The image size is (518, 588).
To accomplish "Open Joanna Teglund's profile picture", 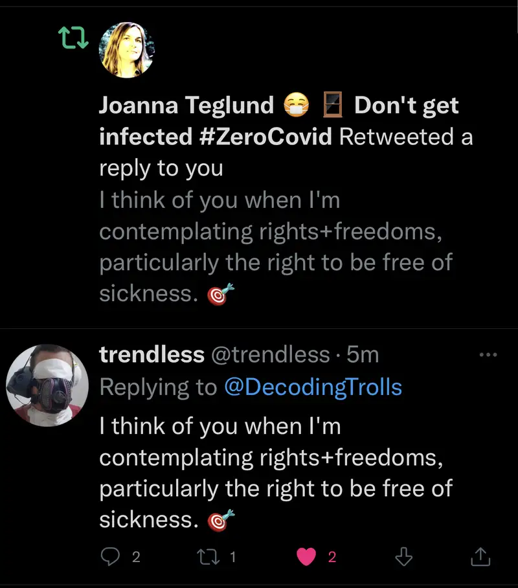I will [x=127, y=49].
